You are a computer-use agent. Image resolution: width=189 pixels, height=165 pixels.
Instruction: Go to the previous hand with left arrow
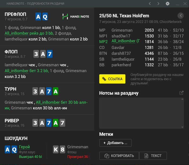point(150,4)
